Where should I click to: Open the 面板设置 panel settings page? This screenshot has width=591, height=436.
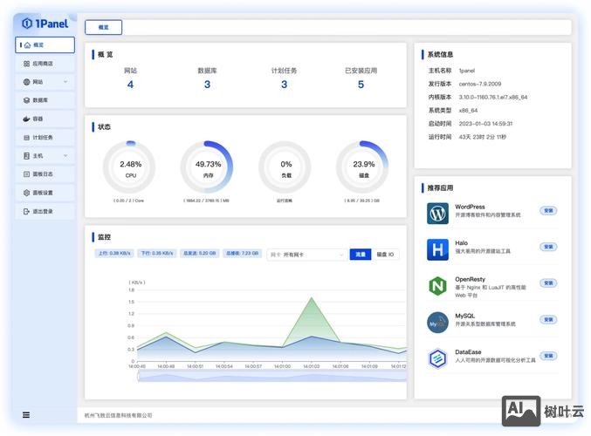click(x=44, y=193)
